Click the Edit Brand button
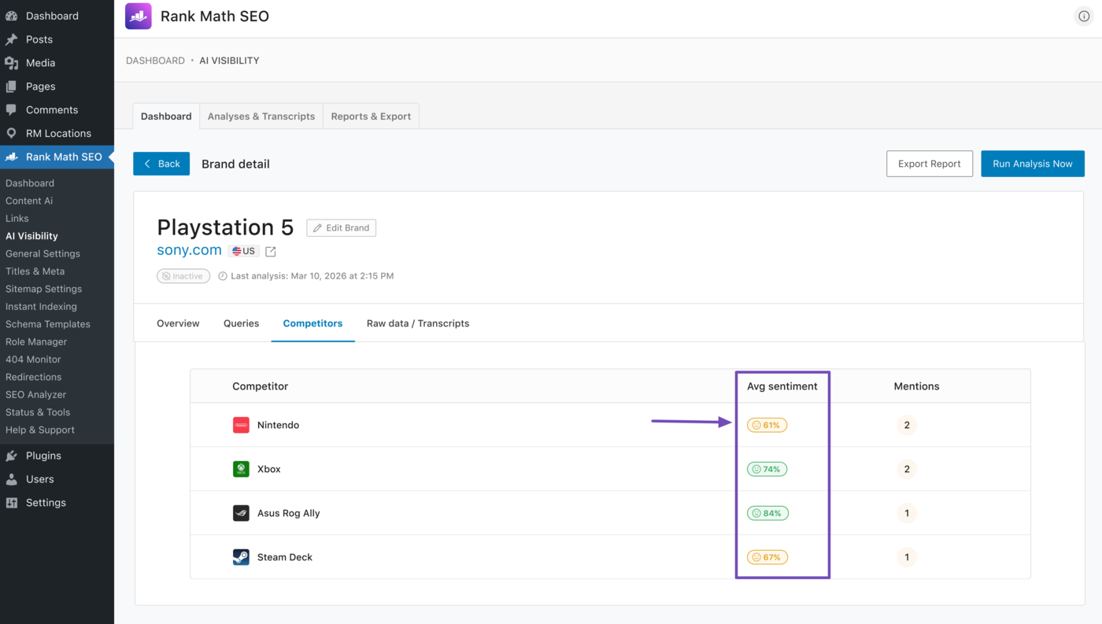Image resolution: width=1102 pixels, height=624 pixels. (342, 227)
